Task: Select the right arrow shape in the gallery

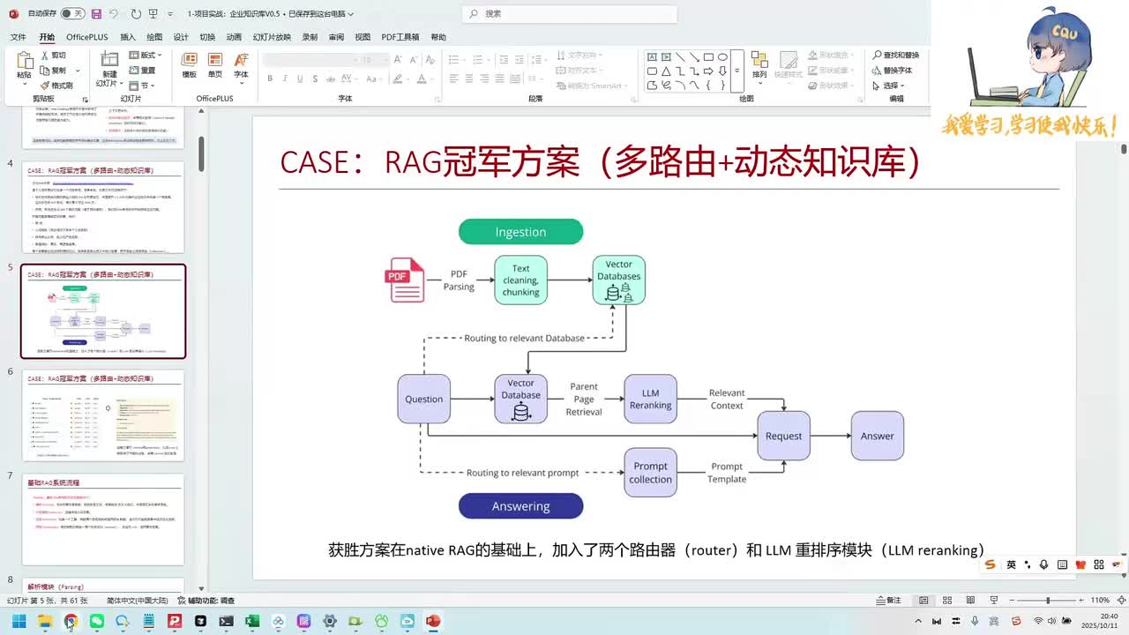Action: tap(708, 71)
